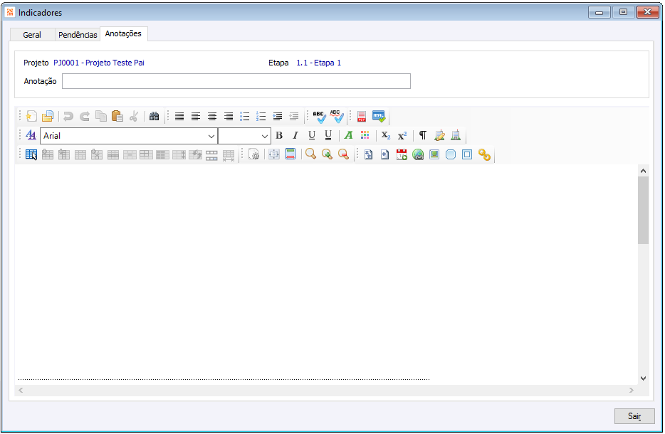Viewport: 665px width, 434px height.
Task: Run the spell check ABC icon
Action: pyautogui.click(x=320, y=116)
